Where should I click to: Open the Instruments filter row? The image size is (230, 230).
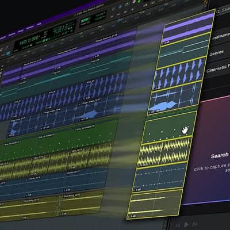221,37
